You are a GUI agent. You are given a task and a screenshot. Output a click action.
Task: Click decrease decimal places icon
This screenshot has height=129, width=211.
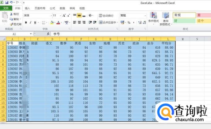144,22
